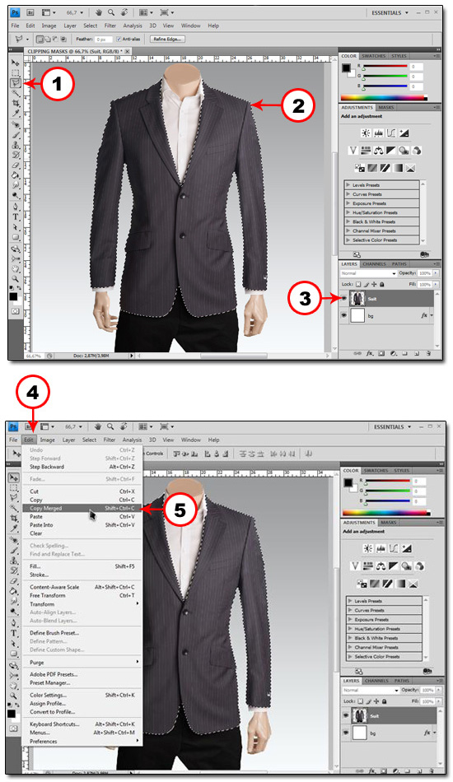Enable Lock transparent pixels in upper window
Image resolution: width=453 pixels, height=782 pixels.
coord(358,284)
